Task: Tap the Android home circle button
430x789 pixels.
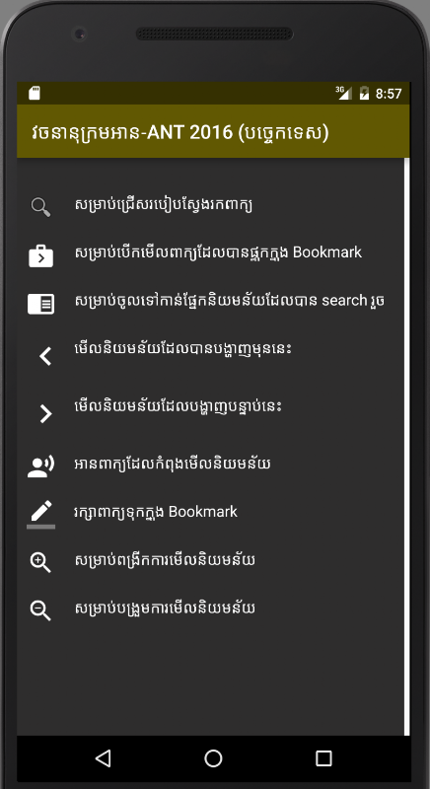Action: 213,757
